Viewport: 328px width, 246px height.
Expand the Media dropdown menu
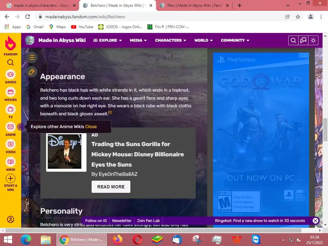[138, 40]
